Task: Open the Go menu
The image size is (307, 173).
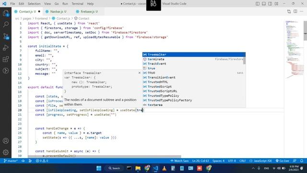Action: [x=57, y=4]
